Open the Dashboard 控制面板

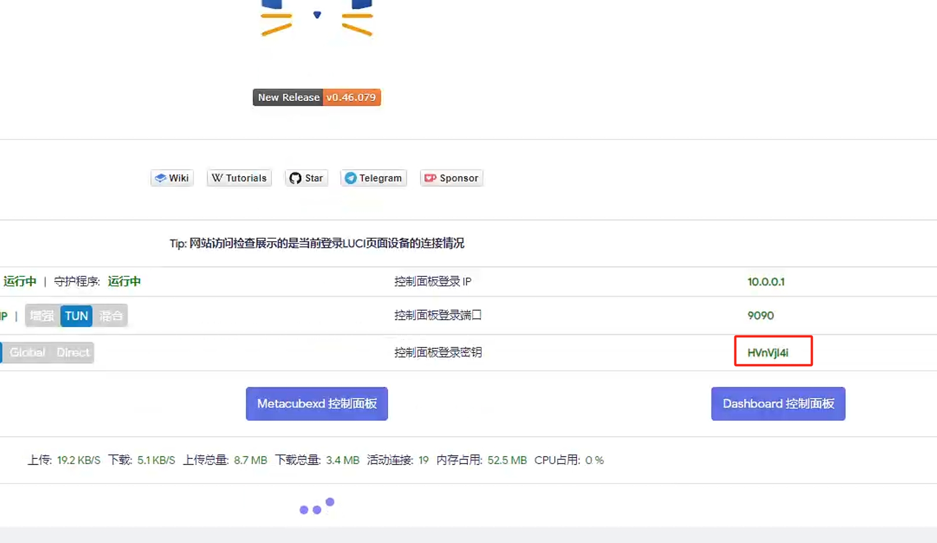point(778,404)
